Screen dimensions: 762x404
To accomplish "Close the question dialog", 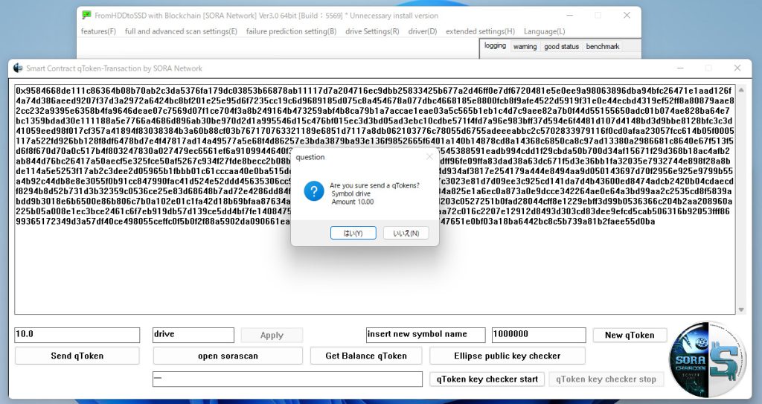I will tap(429, 156).
